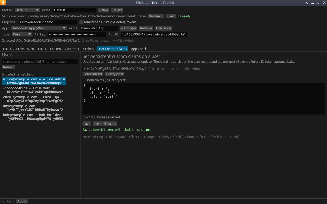Click the Delete profile button
This screenshot has height=204, width=327.
coord(117,10)
